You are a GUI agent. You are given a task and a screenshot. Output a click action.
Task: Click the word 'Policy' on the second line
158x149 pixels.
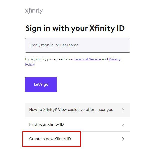[30, 65]
